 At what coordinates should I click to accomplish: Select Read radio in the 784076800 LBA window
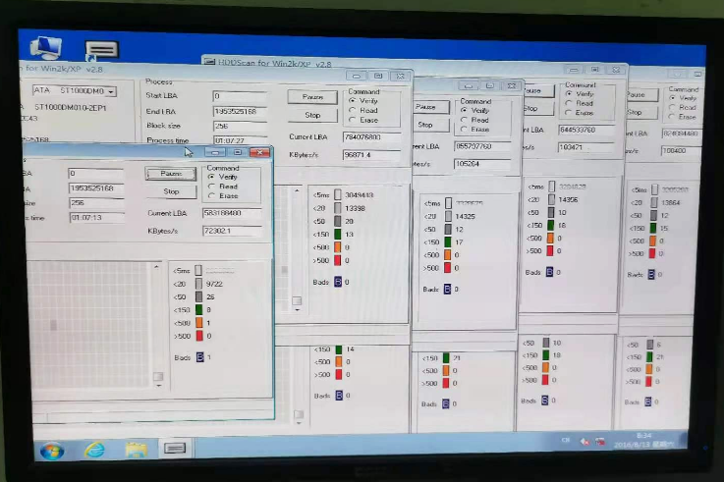click(x=352, y=110)
